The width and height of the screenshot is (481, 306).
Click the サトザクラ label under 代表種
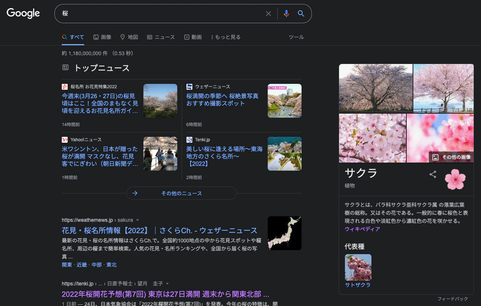point(358,285)
